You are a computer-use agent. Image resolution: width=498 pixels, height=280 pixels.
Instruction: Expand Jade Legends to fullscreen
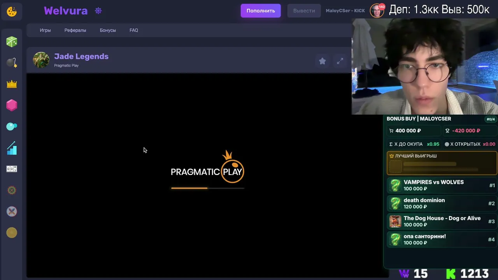tap(340, 61)
